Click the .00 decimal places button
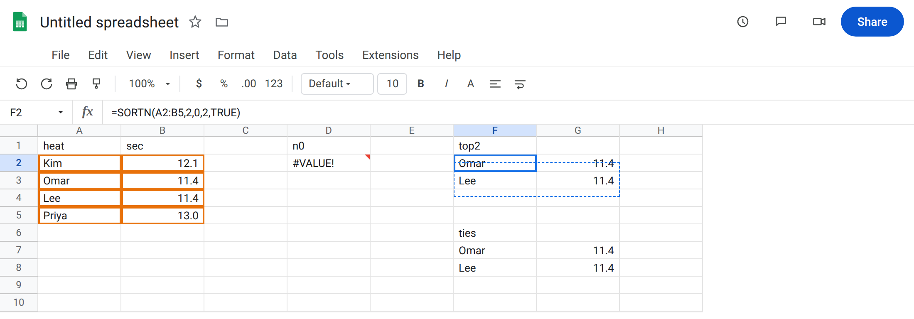 tap(248, 84)
